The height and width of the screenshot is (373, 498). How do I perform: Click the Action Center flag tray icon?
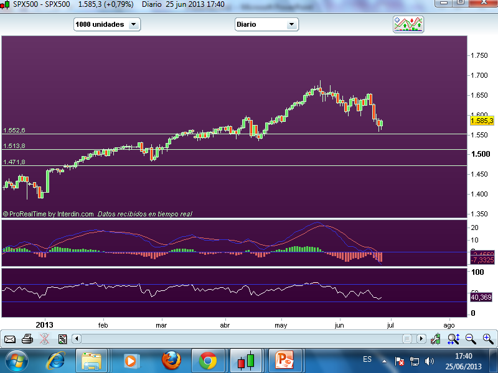pyautogui.click(x=399, y=361)
